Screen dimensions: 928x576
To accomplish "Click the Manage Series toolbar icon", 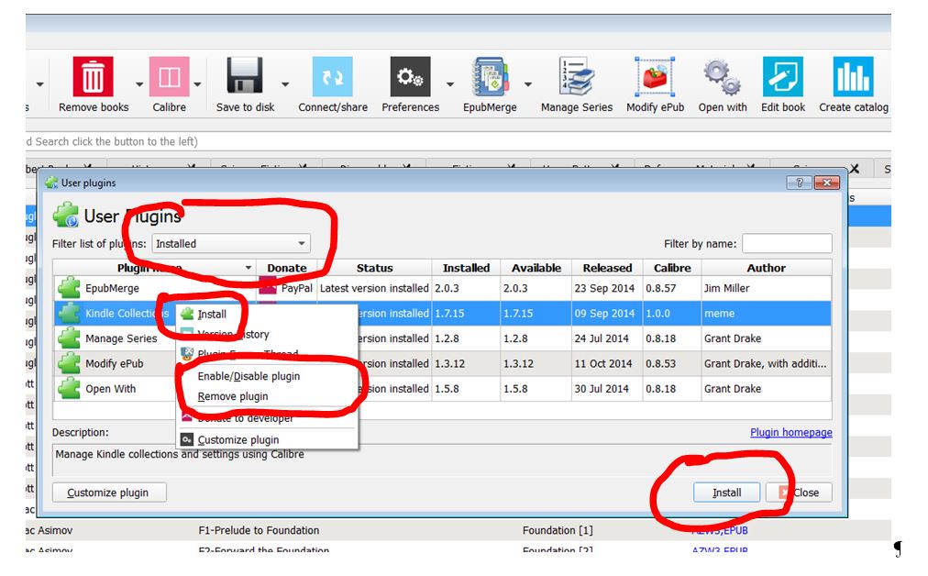I will [577, 76].
